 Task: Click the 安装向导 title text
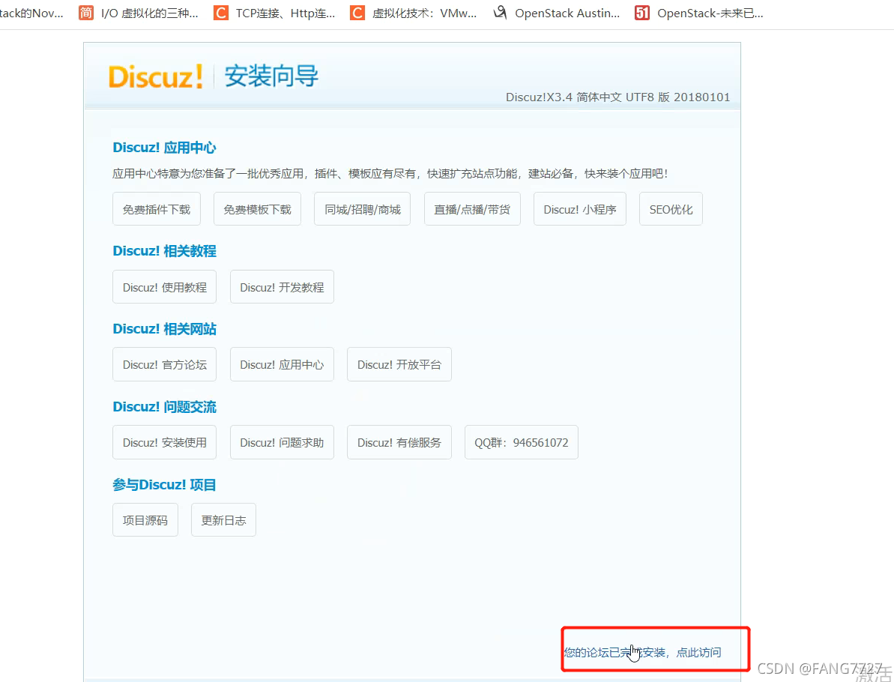271,76
